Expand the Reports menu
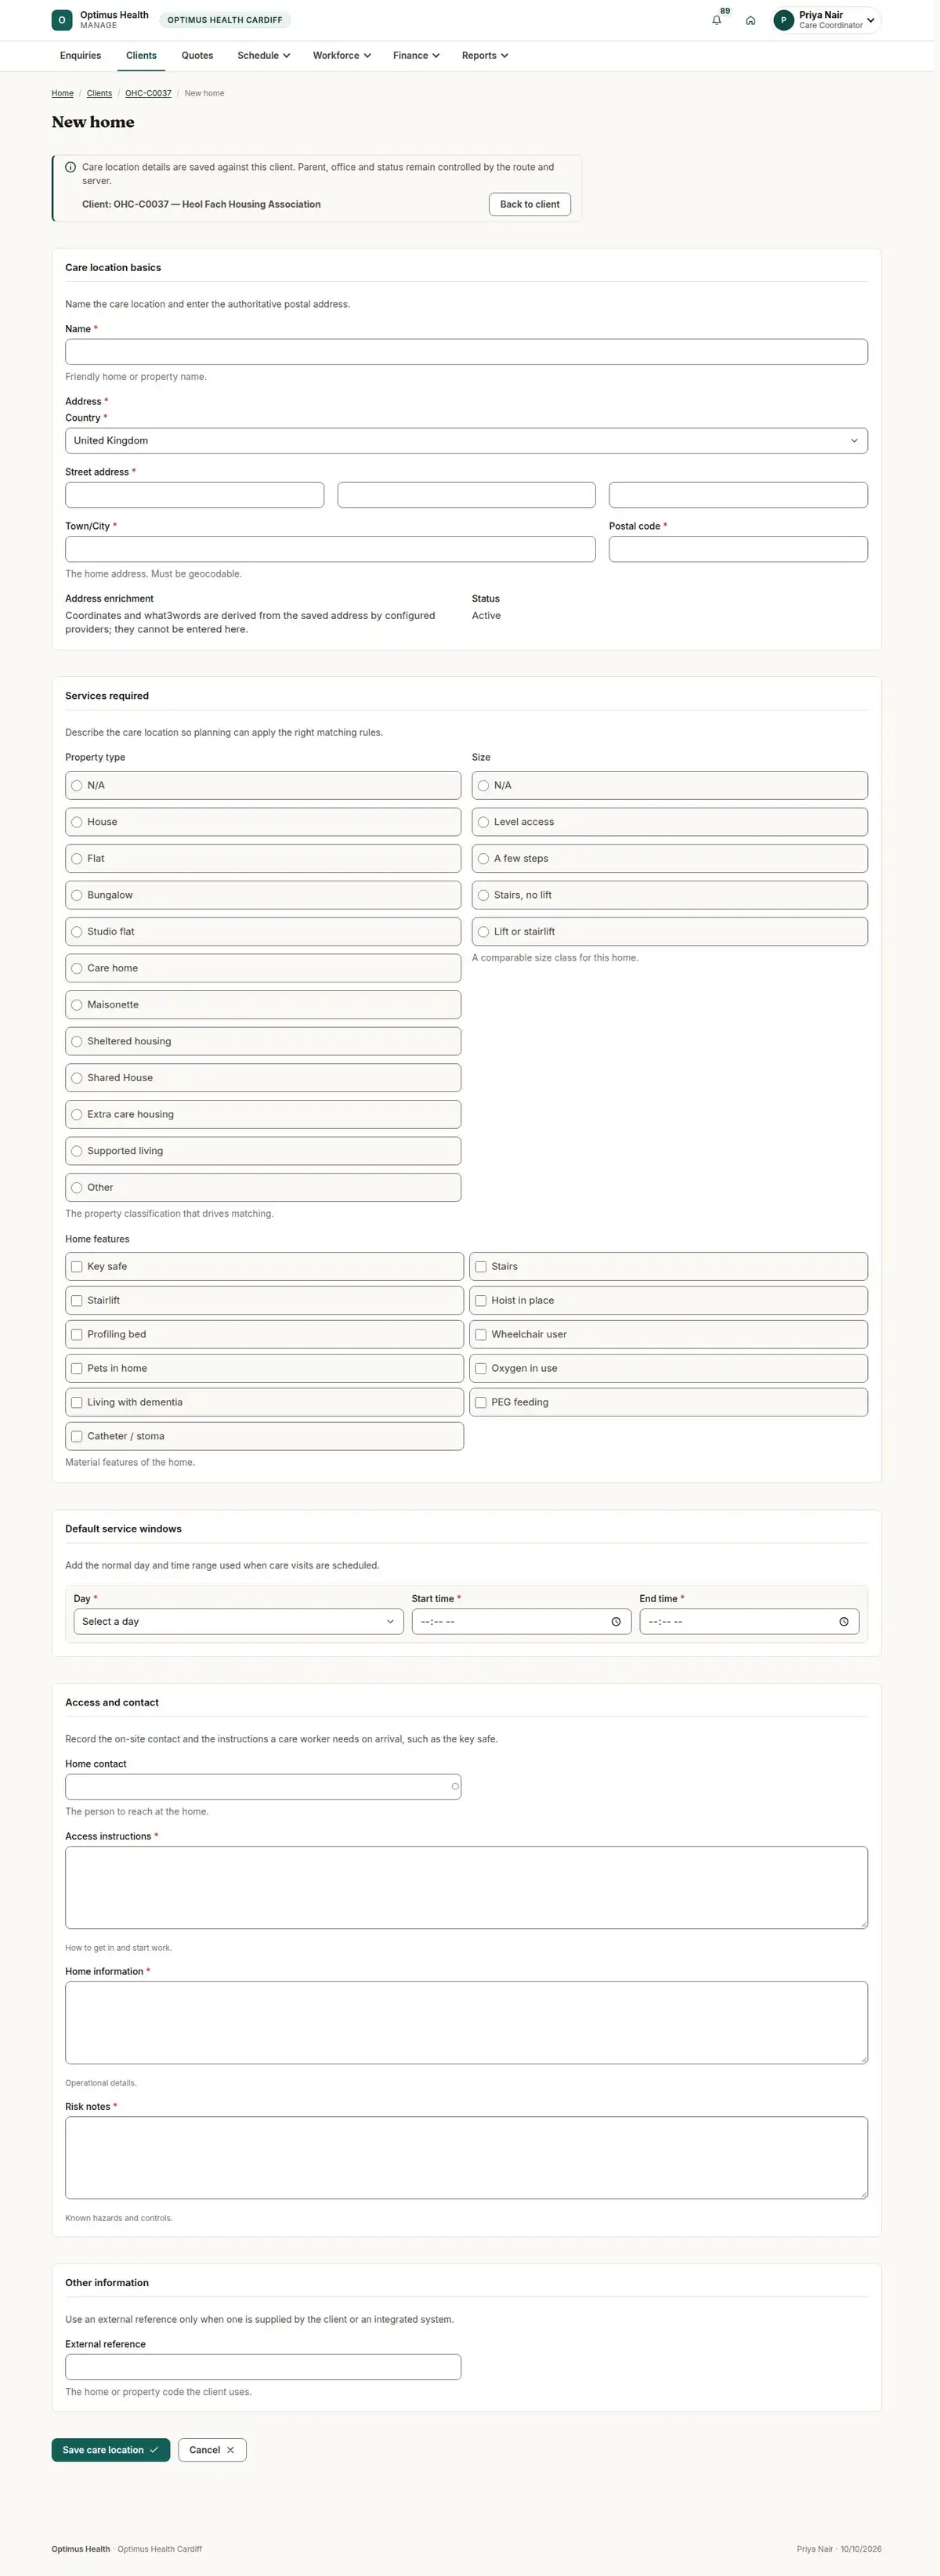The image size is (940, 2576). (x=485, y=56)
